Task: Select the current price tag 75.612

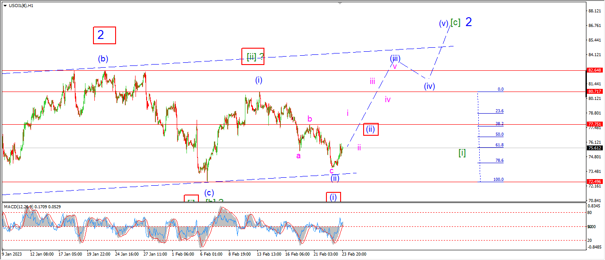Action: point(594,148)
